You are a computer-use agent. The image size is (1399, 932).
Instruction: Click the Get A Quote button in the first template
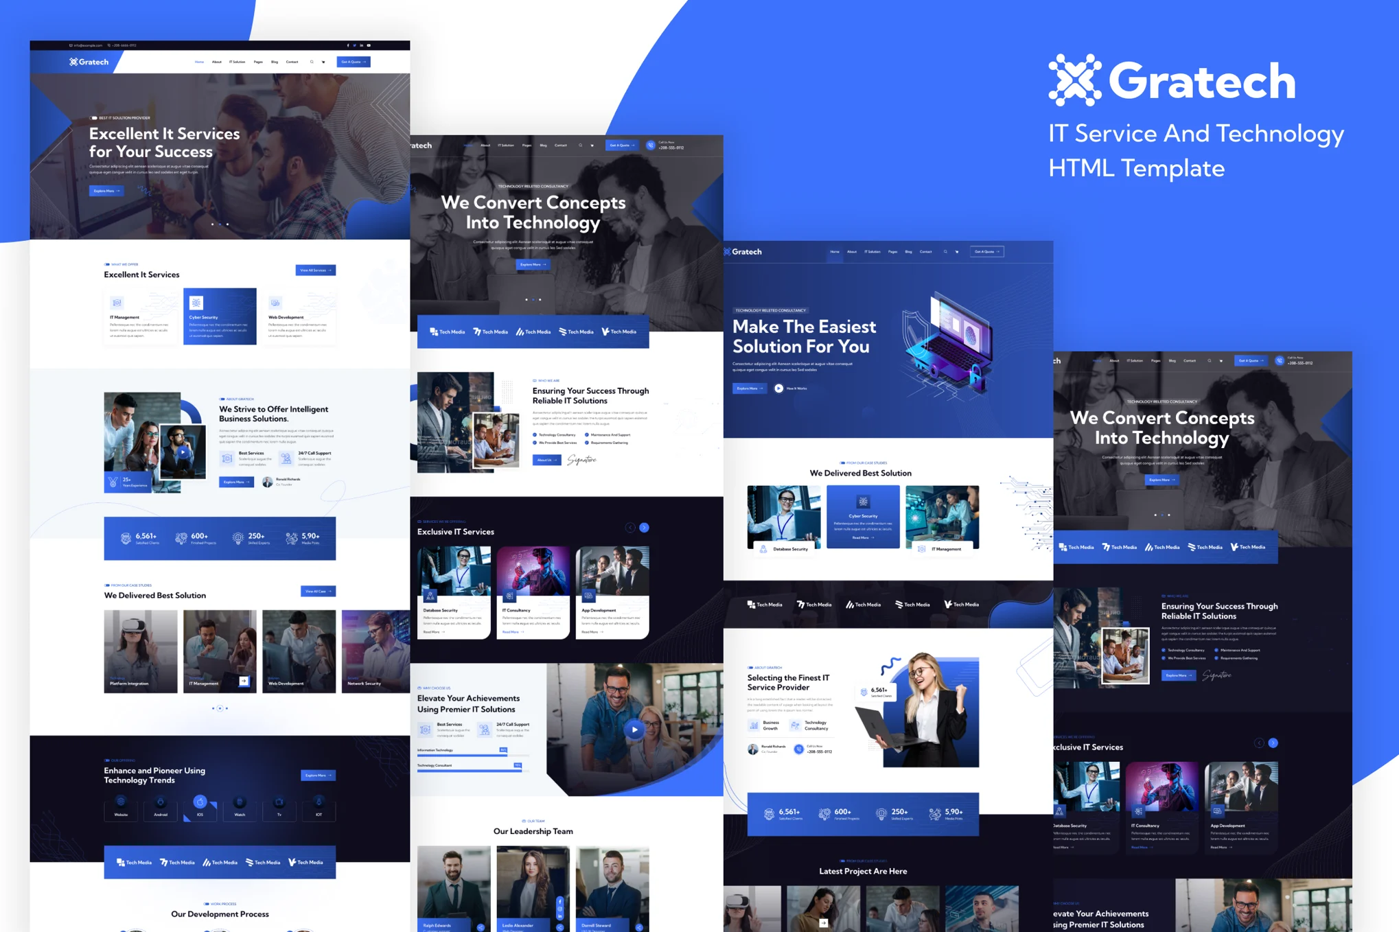pos(354,62)
